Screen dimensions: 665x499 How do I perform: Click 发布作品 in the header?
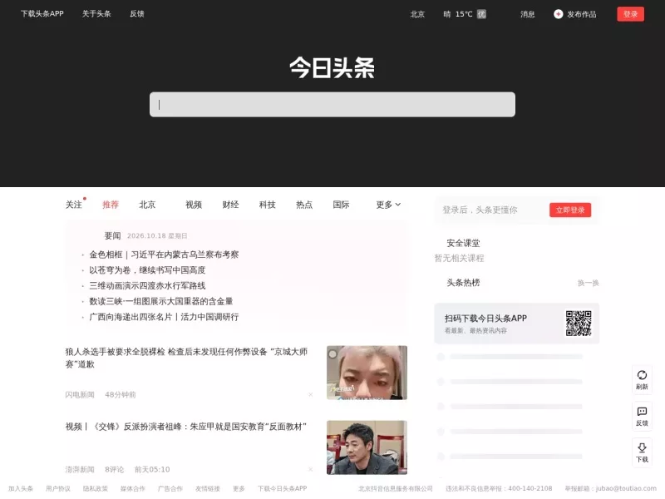point(581,14)
